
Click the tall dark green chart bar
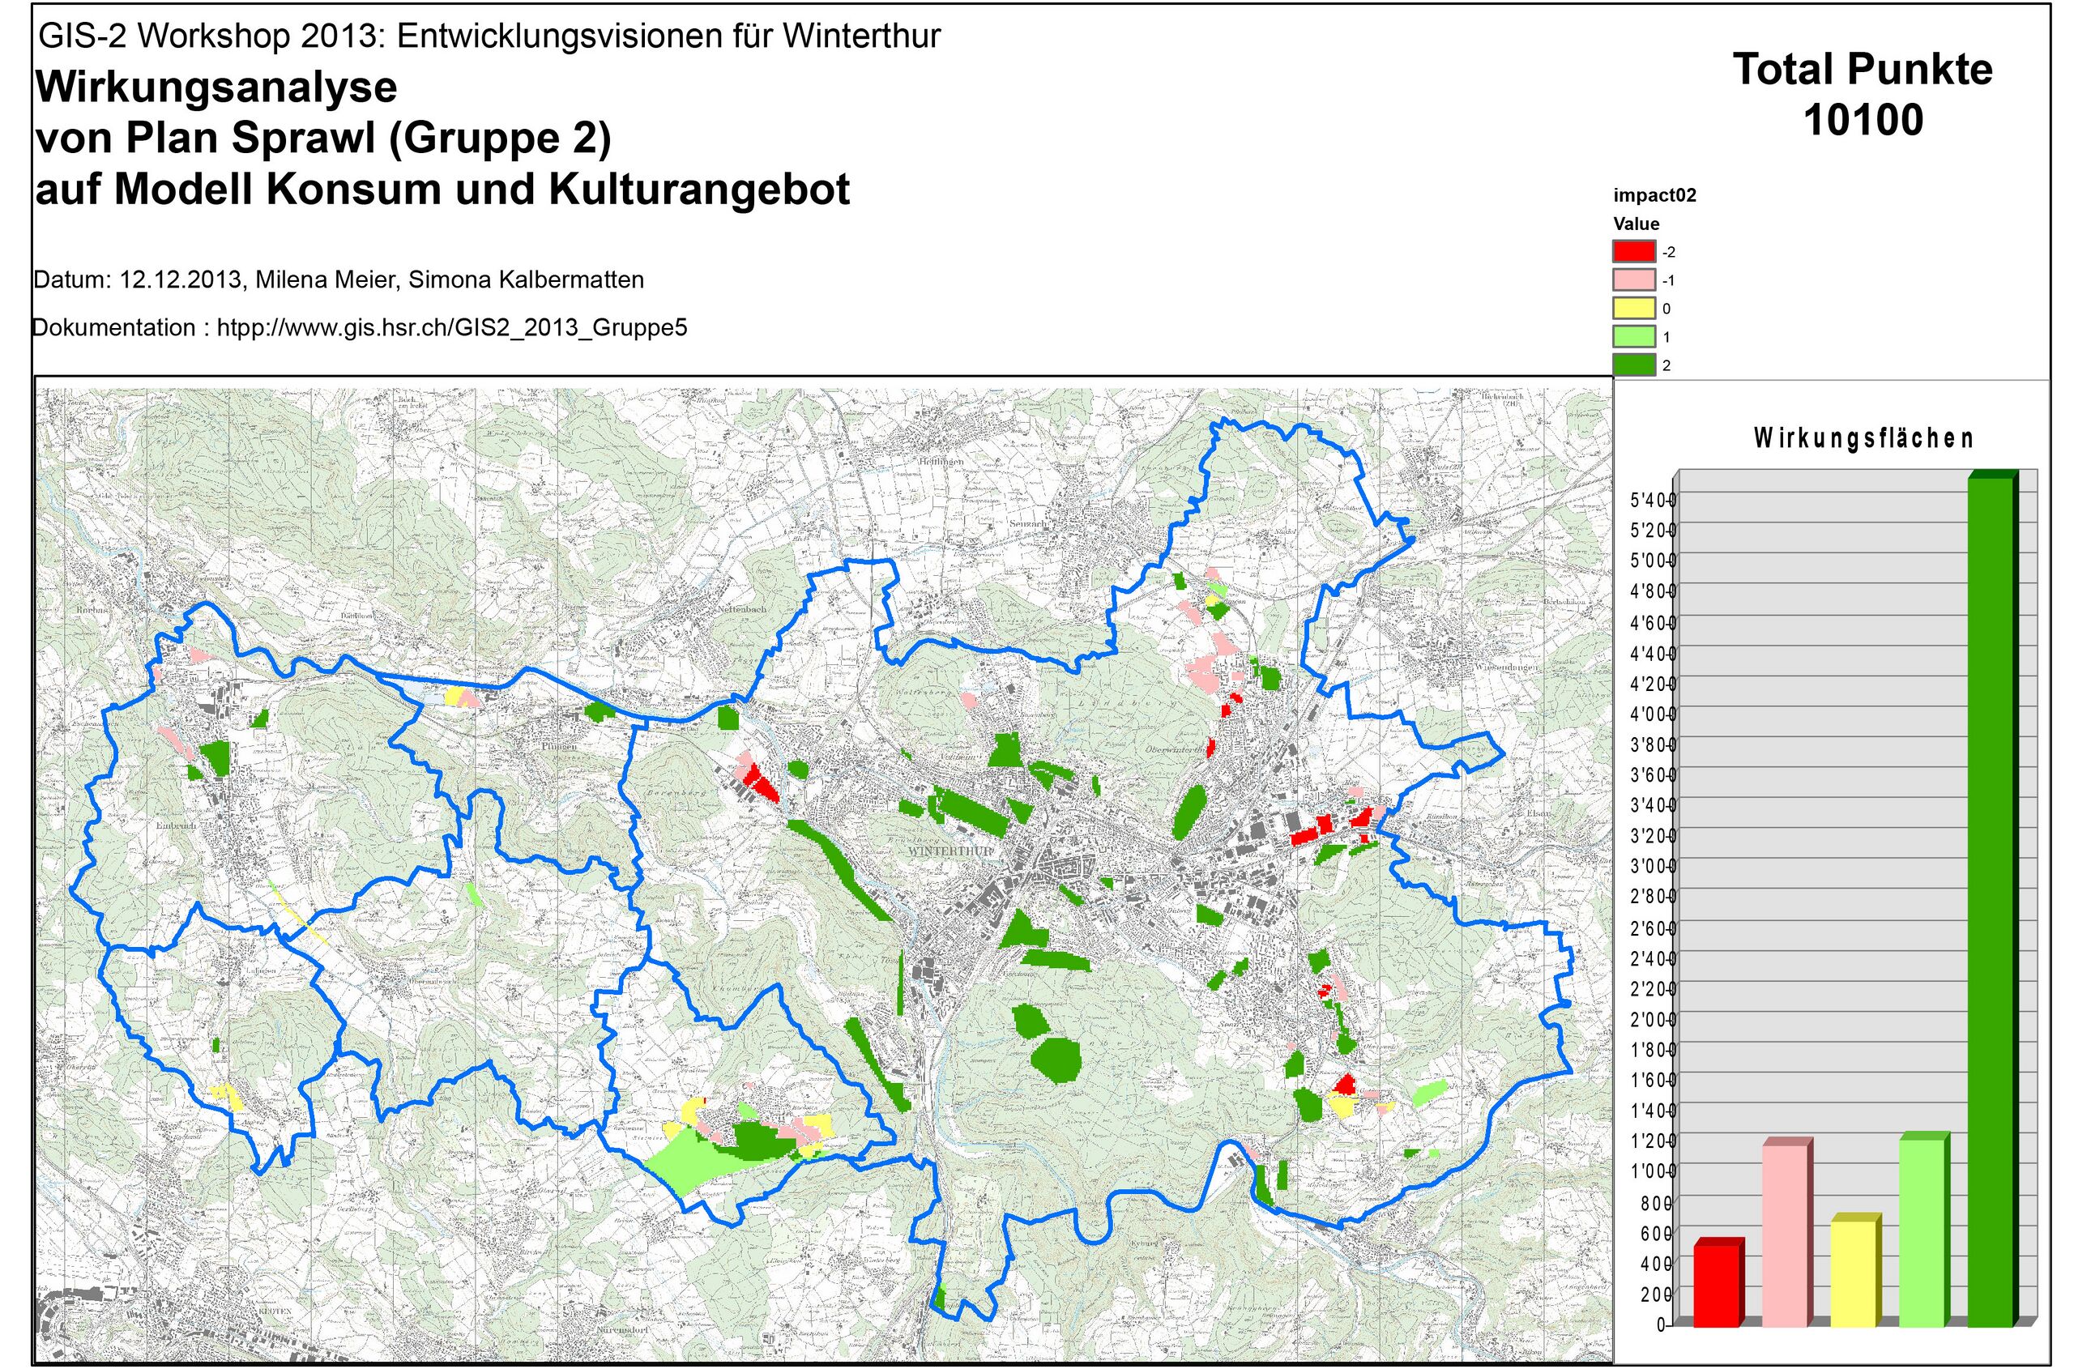coord(1991,899)
